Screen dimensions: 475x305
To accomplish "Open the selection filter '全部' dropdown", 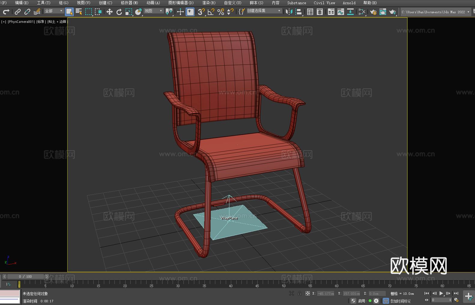I will pyautogui.click(x=54, y=11).
